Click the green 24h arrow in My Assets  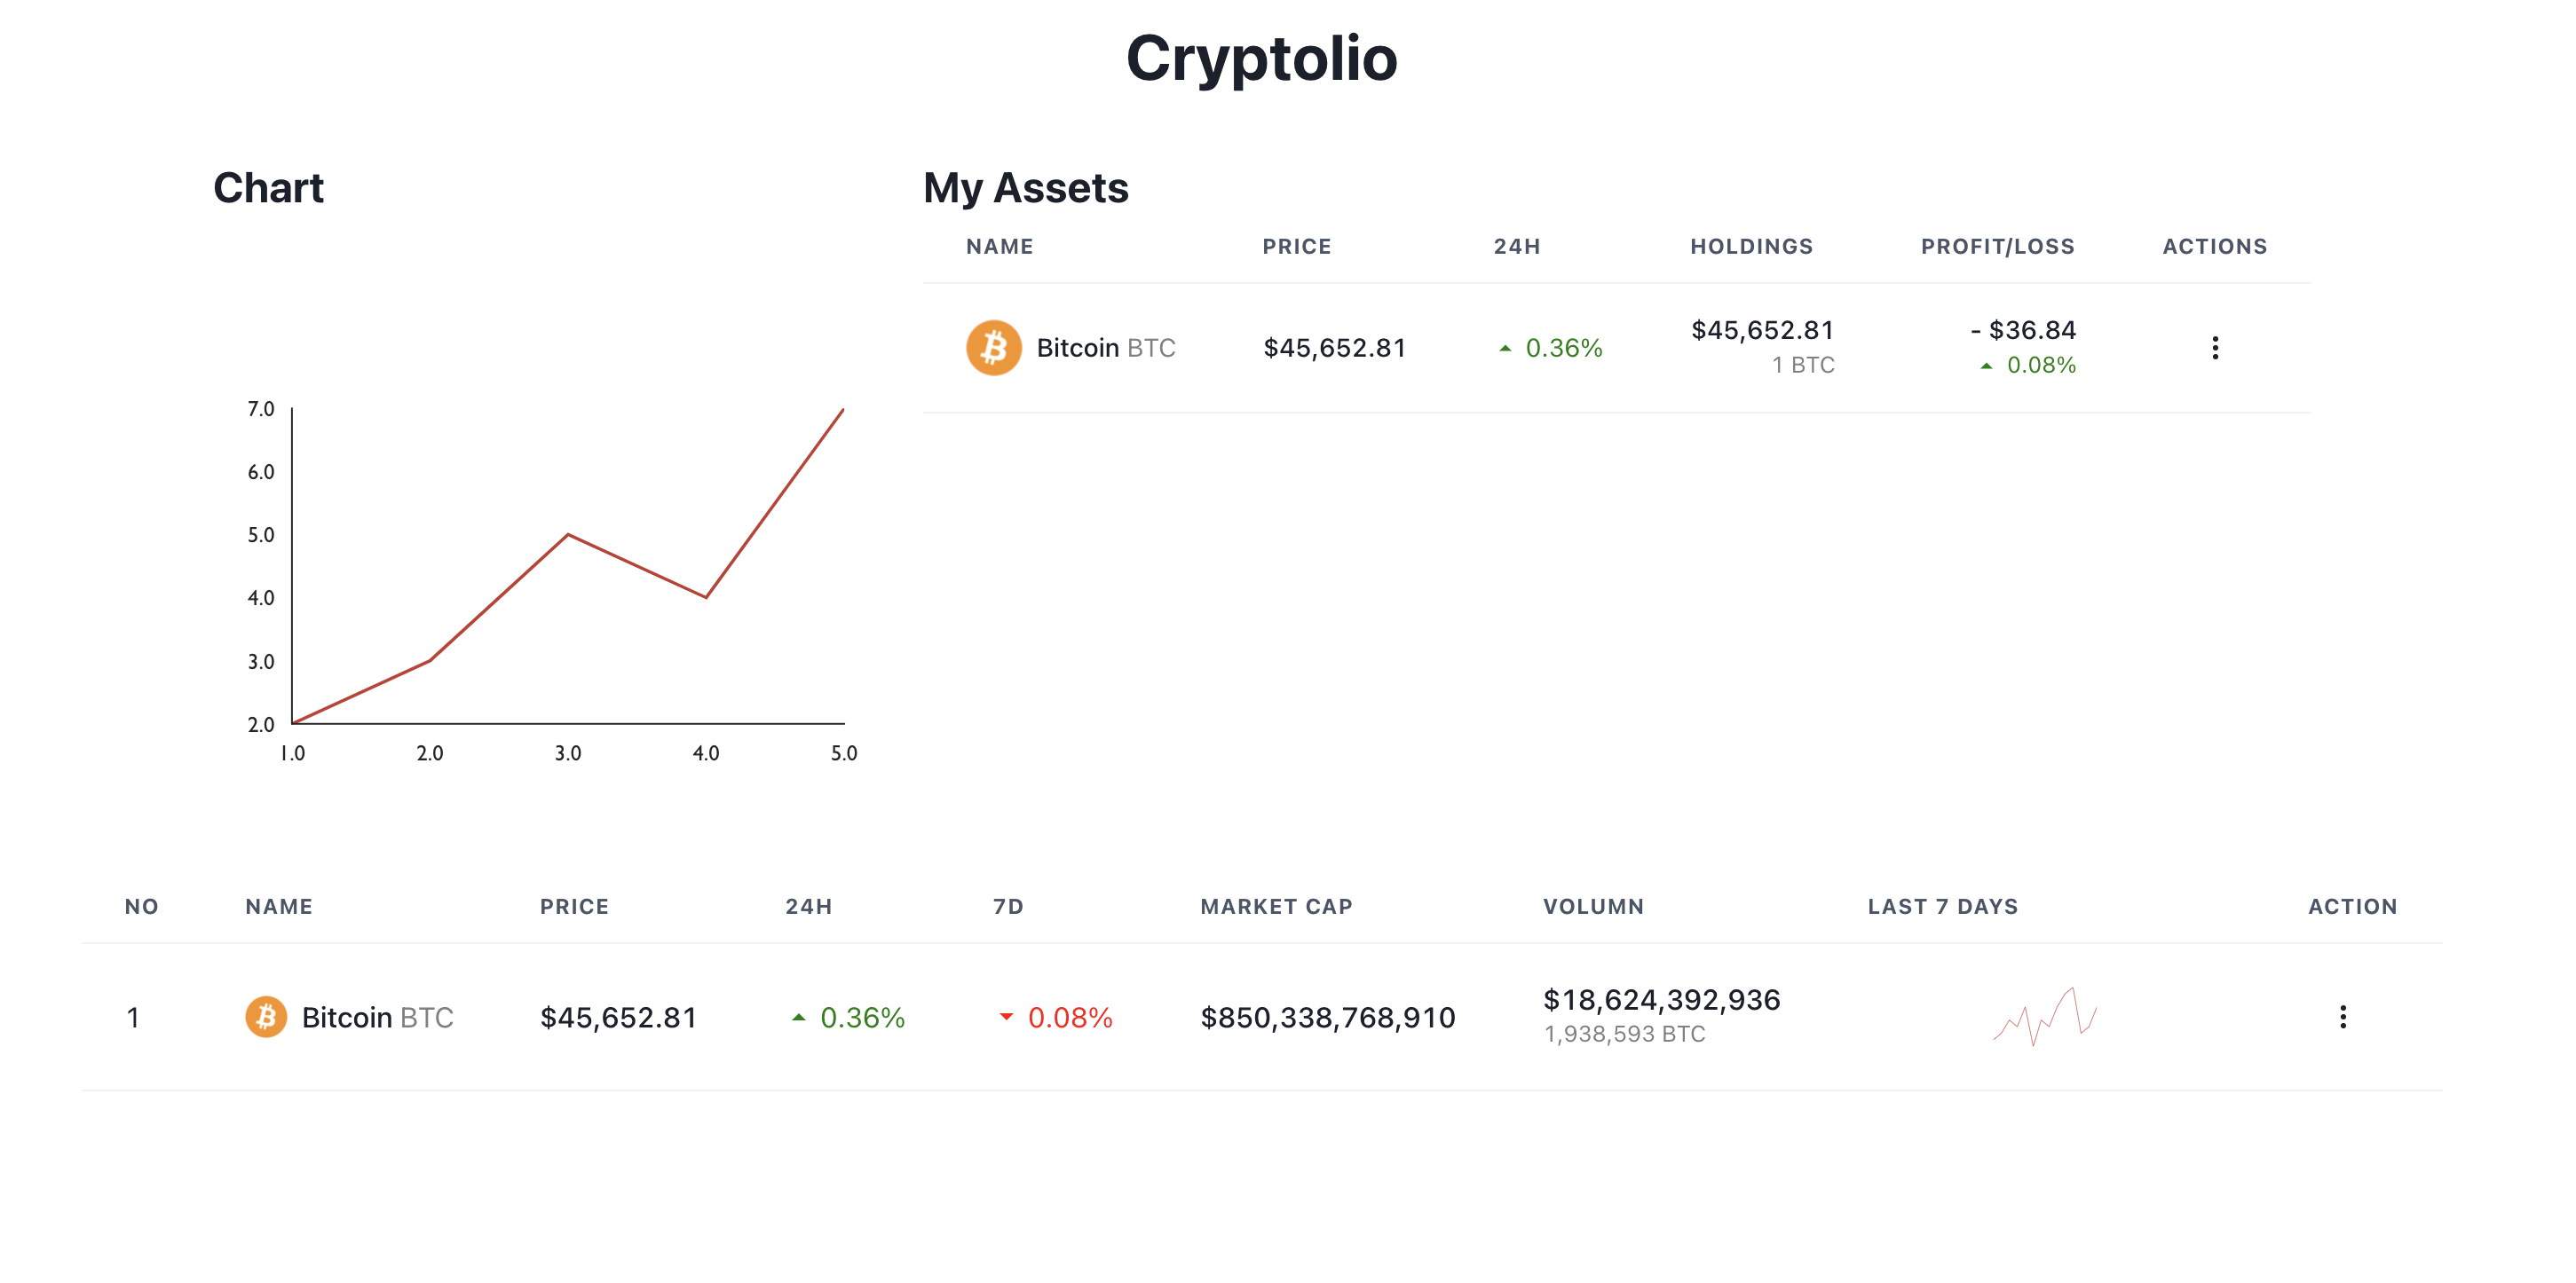click(x=1504, y=349)
